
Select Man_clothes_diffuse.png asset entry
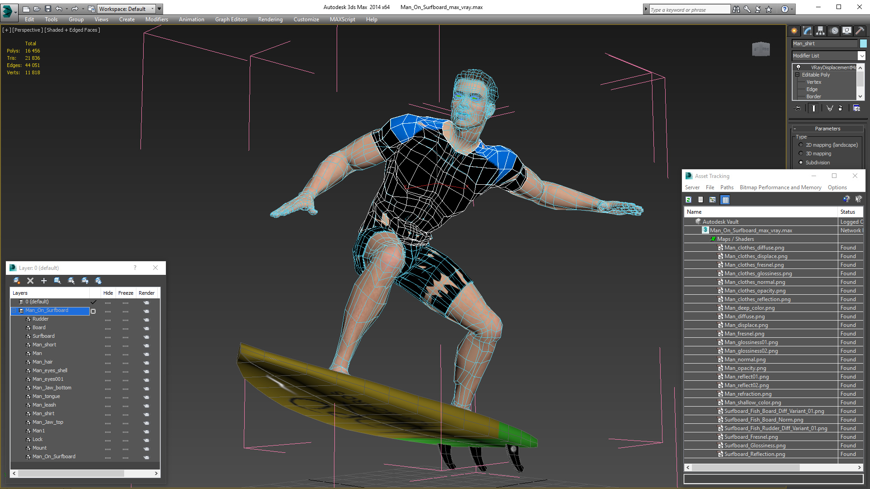click(754, 248)
